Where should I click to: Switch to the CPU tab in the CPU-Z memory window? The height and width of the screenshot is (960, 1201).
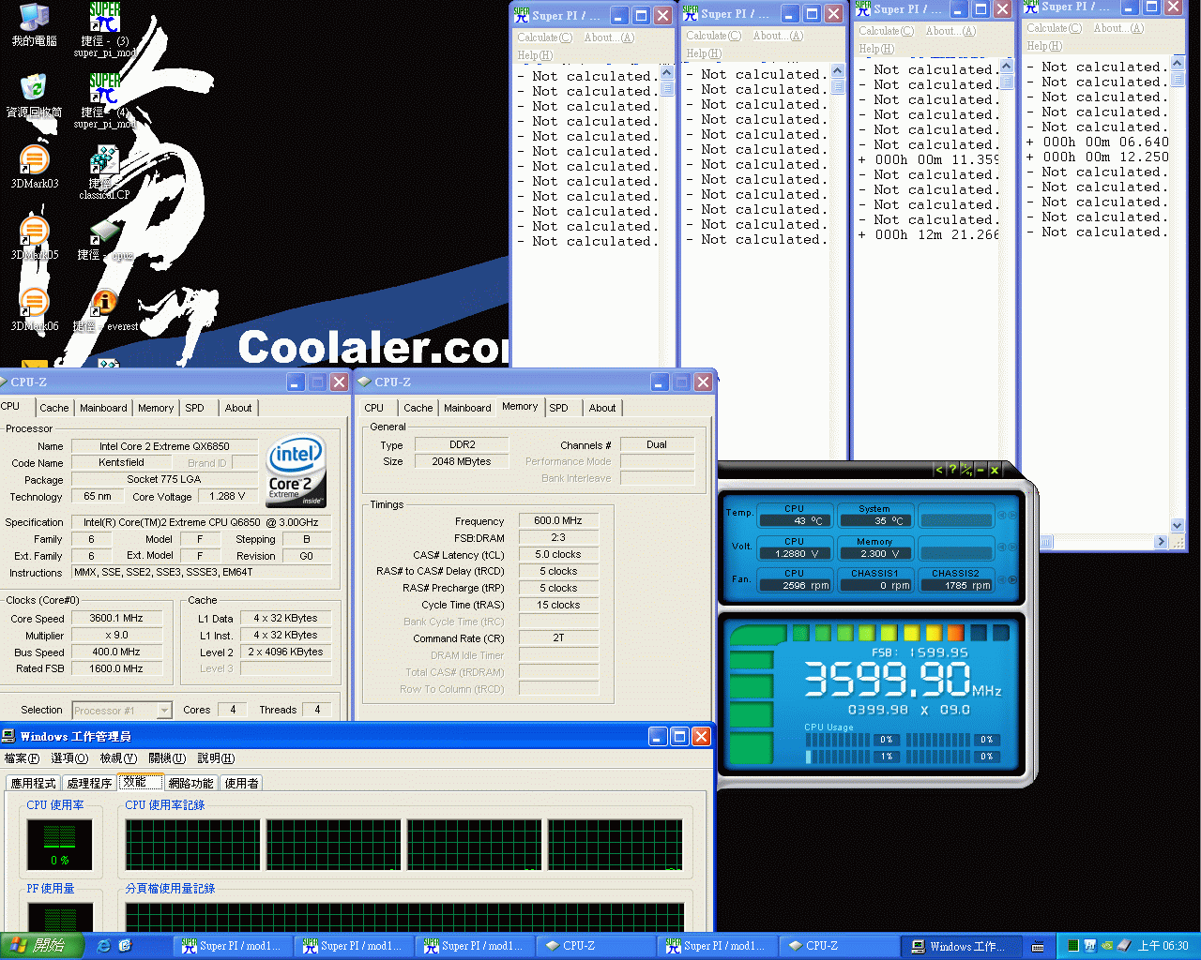pyautogui.click(x=373, y=408)
